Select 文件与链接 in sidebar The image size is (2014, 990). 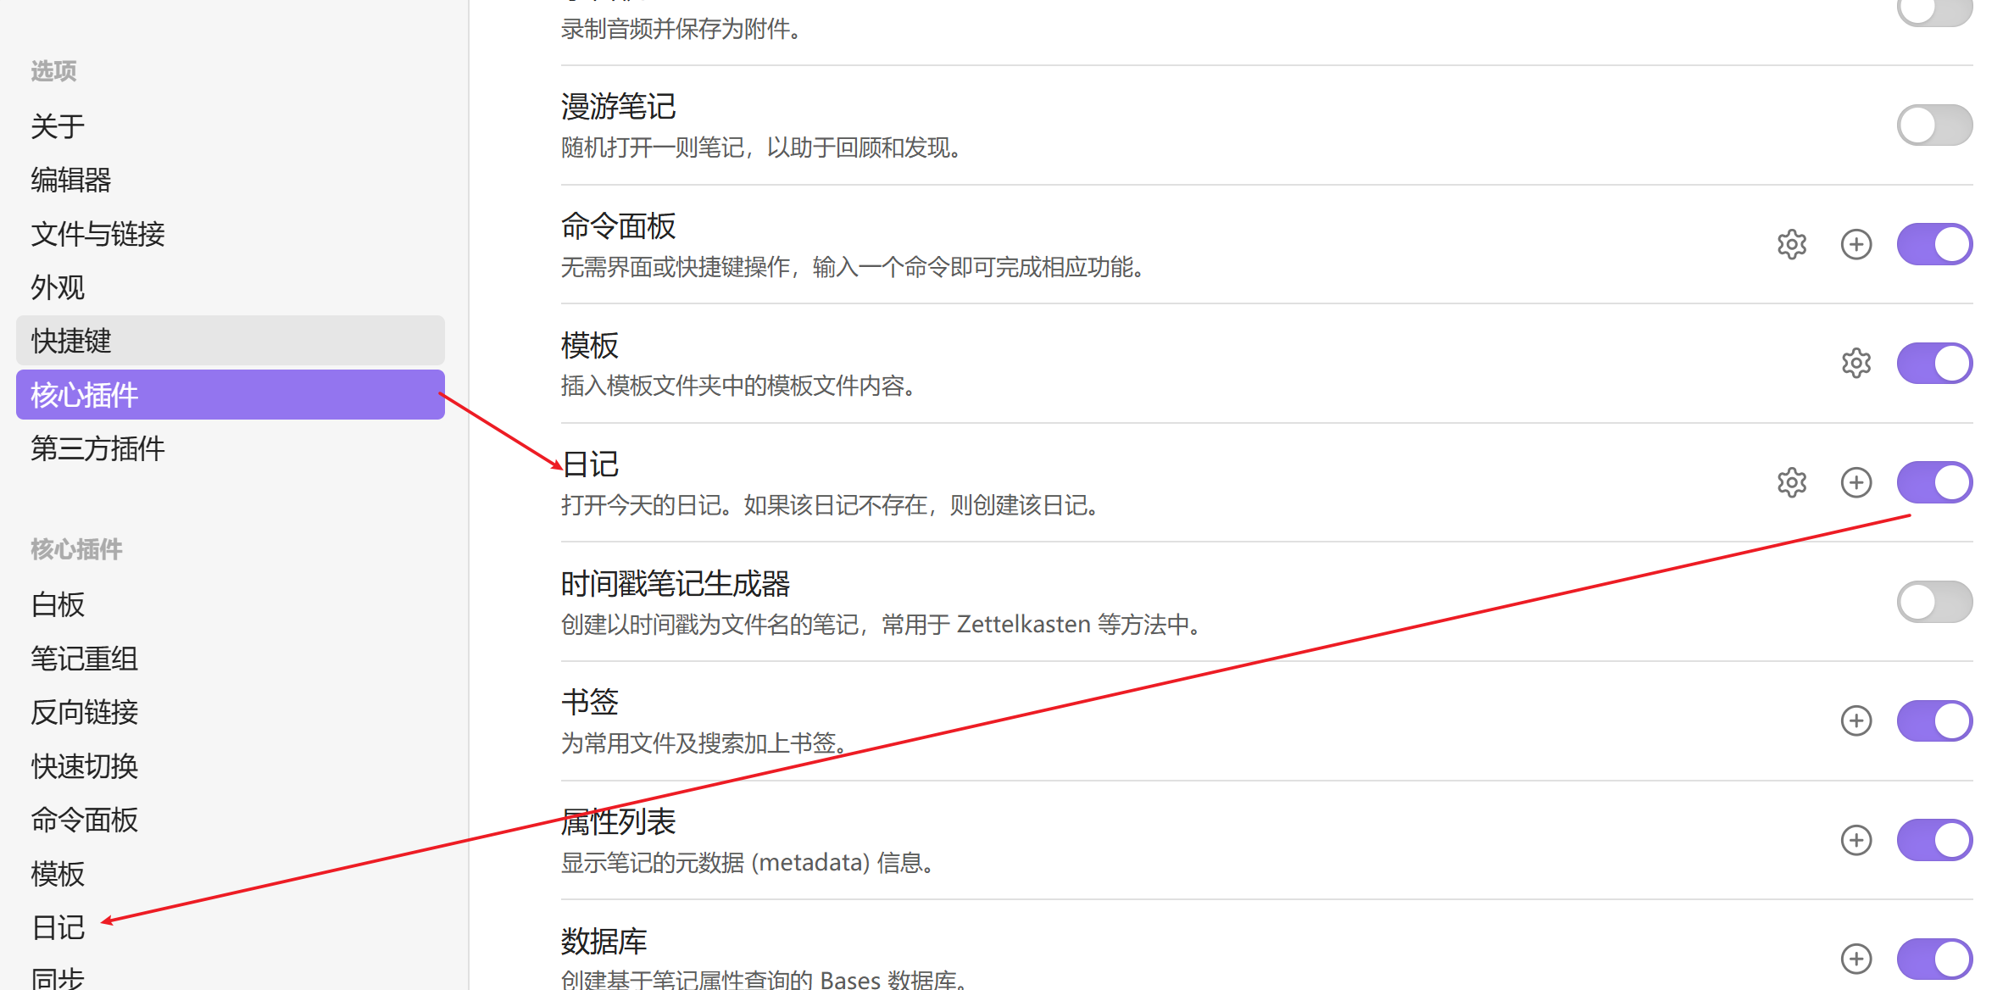(x=97, y=234)
